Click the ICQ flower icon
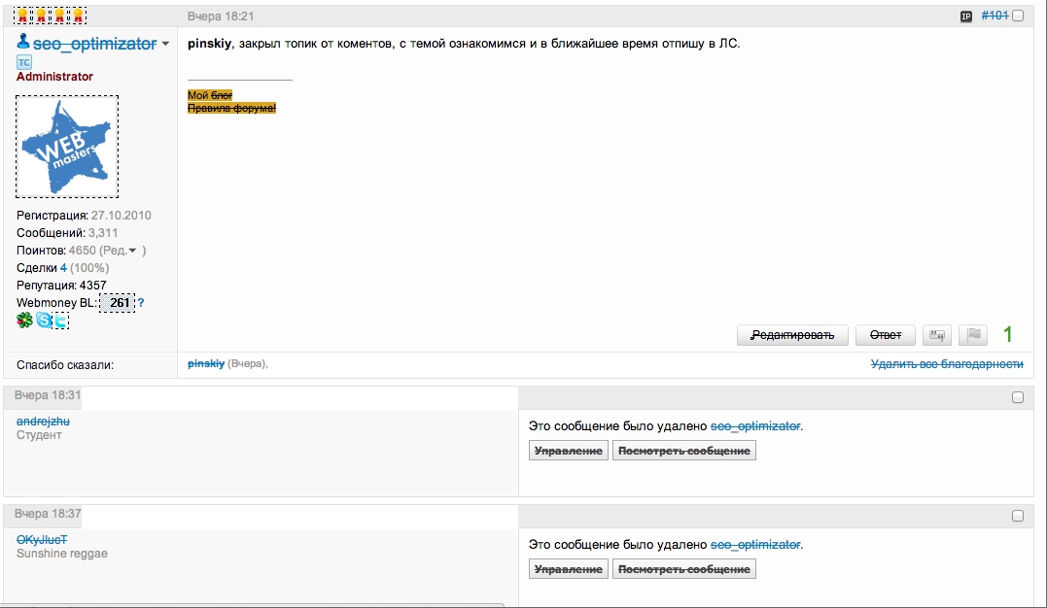Screen dimensions: 1047x608 (24, 321)
